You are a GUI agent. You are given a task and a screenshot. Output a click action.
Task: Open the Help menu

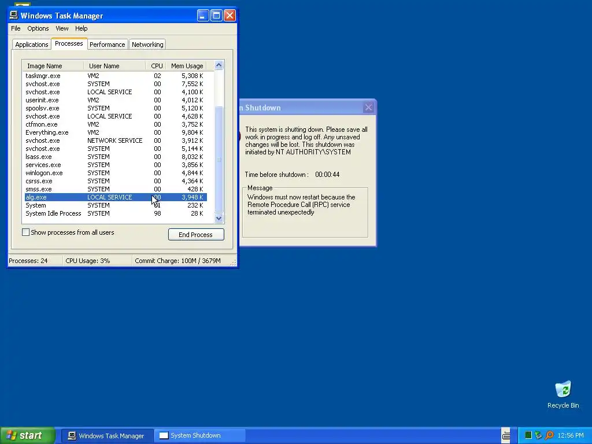click(81, 28)
